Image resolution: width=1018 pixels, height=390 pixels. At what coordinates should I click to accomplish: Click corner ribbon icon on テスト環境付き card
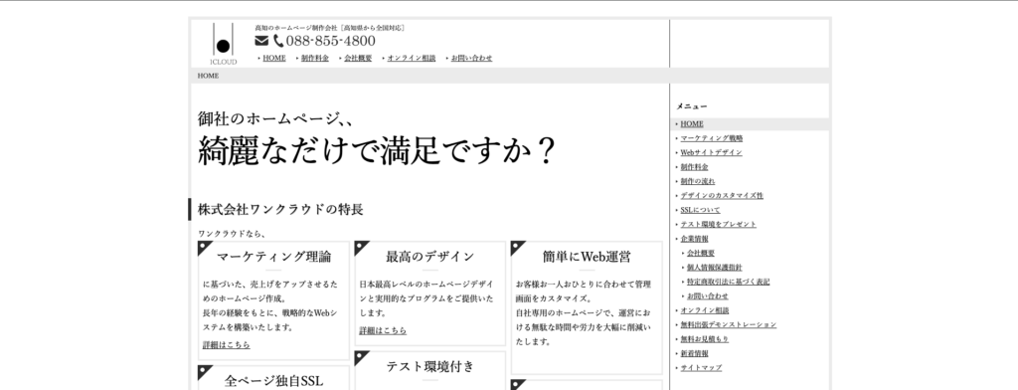(361, 358)
